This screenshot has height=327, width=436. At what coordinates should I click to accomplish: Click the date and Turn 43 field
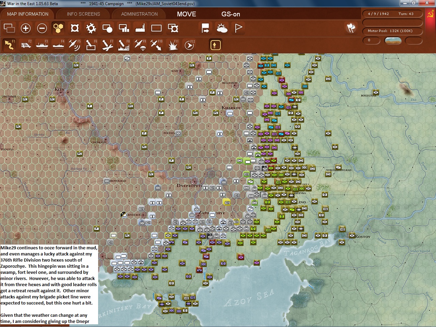tap(392, 14)
